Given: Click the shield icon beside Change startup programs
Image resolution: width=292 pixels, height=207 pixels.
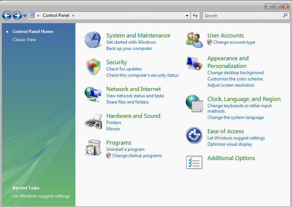Looking at the screenshot, I should (x=108, y=156).
